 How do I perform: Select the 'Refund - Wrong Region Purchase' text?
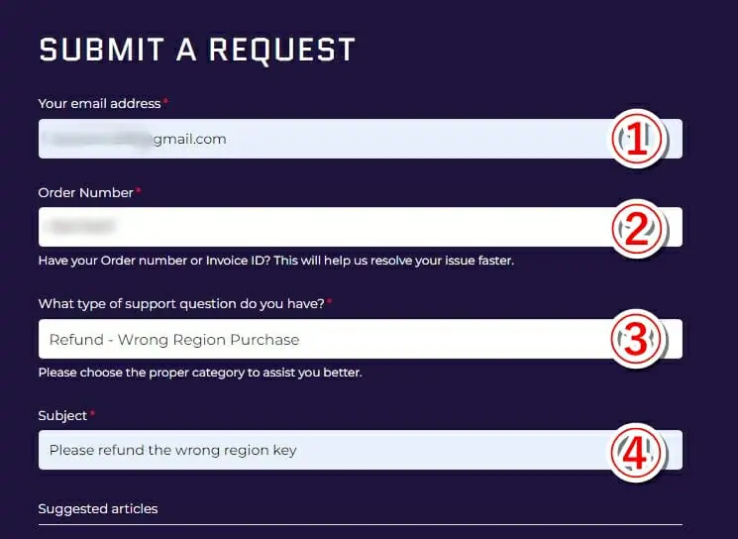(x=174, y=339)
